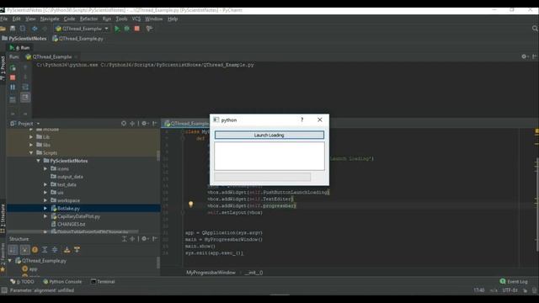Screen dimensions: 539x303
Task: Open the VCS menu
Action: click(136, 19)
